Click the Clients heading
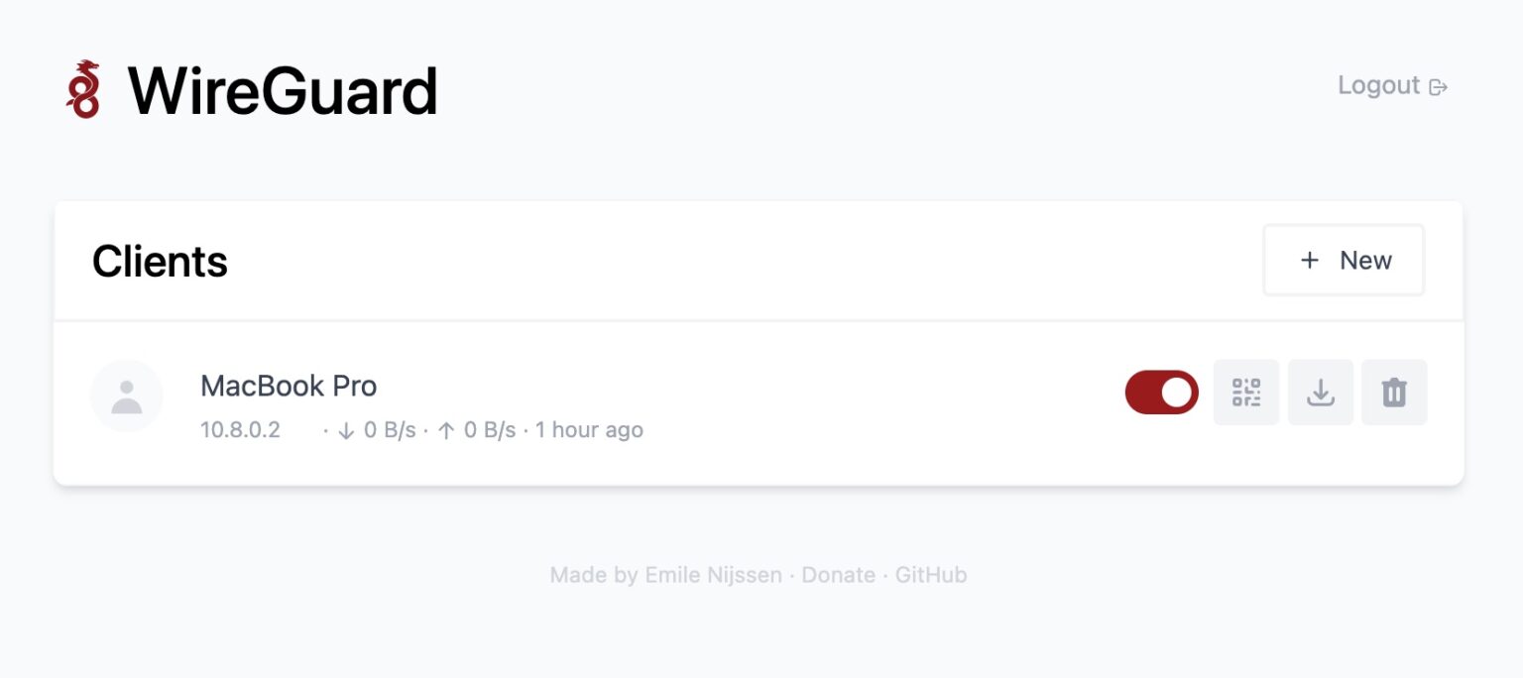The width and height of the screenshot is (1523, 678). (160, 261)
